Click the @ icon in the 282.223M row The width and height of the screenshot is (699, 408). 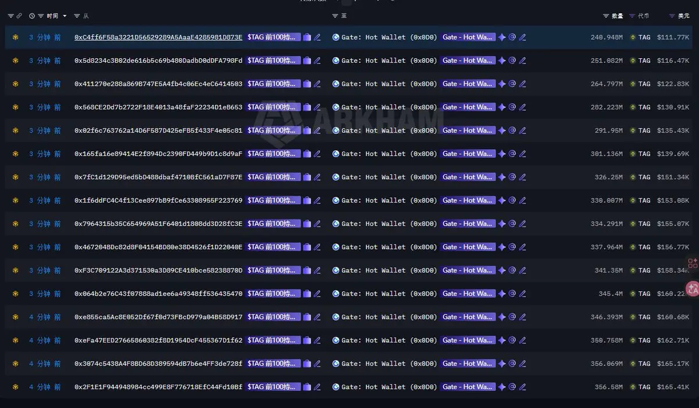tap(512, 107)
